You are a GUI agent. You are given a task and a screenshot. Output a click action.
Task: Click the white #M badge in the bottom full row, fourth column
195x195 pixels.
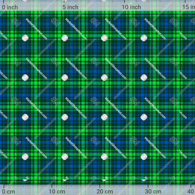point(144,157)
